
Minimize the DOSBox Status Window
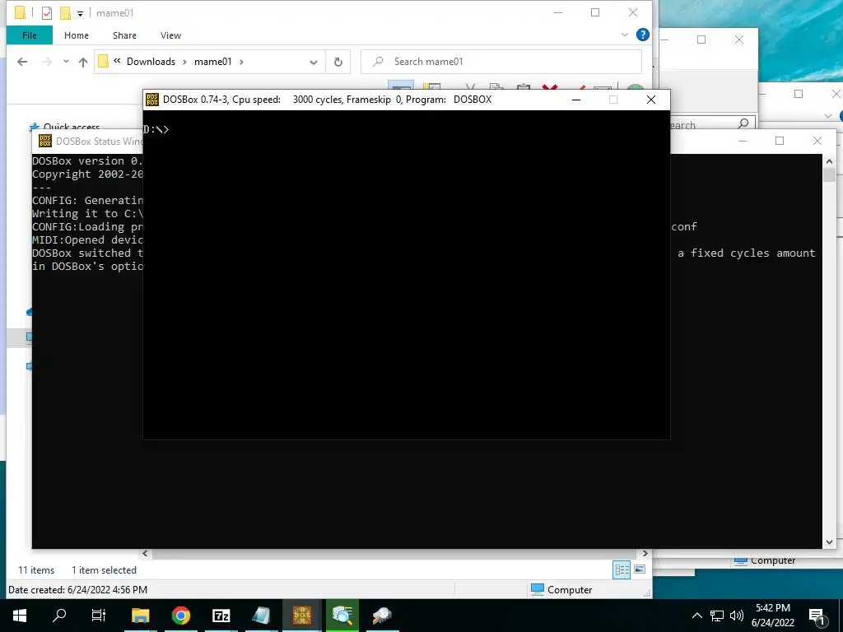[743, 141]
